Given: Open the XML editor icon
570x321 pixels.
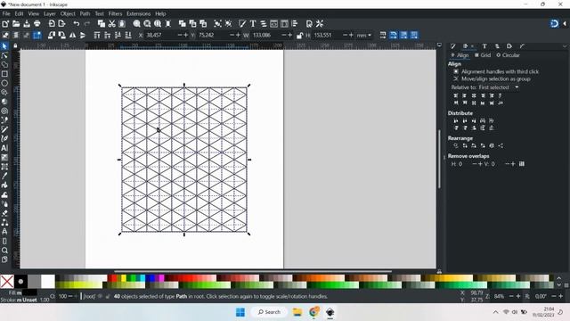Looking at the screenshot, I should pos(273,24).
